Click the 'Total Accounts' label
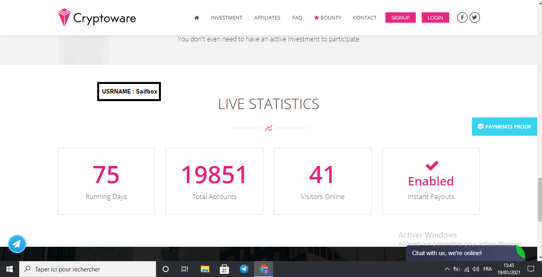Screen dimensions: 542x277 click(x=214, y=197)
